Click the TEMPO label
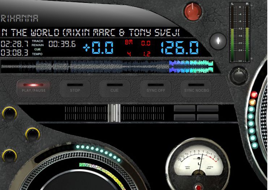Screen dimensions: 268x190 [x=37, y=54]
